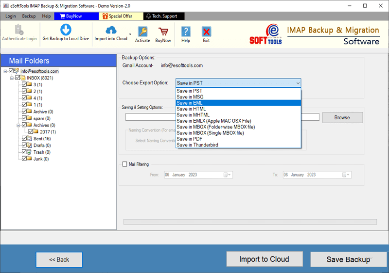Viewport: 389px width, 273px height.
Task: Click the Archive (0) folder icon
Action: pyautogui.click(x=29, y=112)
